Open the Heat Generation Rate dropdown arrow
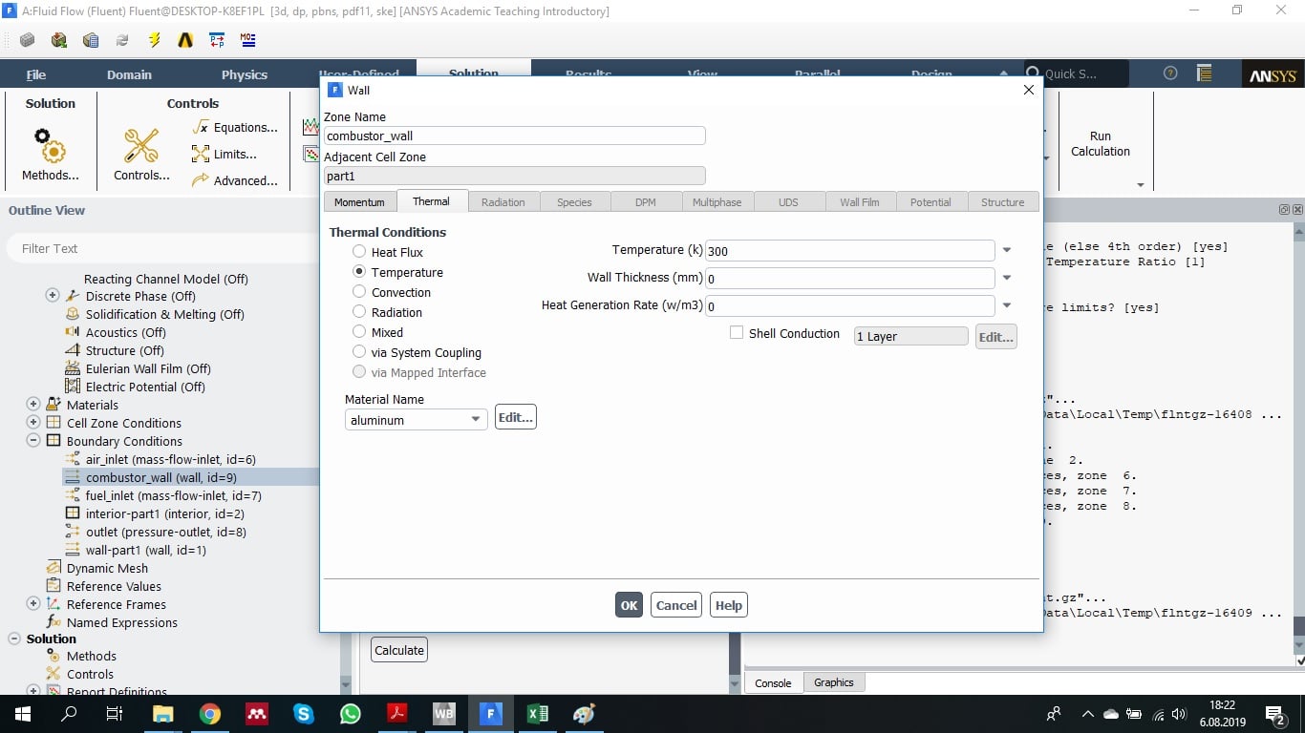The image size is (1305, 733). click(x=1006, y=306)
